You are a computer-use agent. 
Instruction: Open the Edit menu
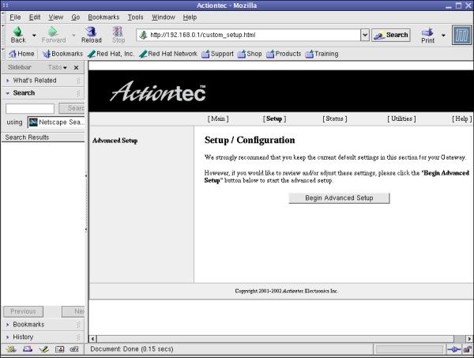point(35,17)
